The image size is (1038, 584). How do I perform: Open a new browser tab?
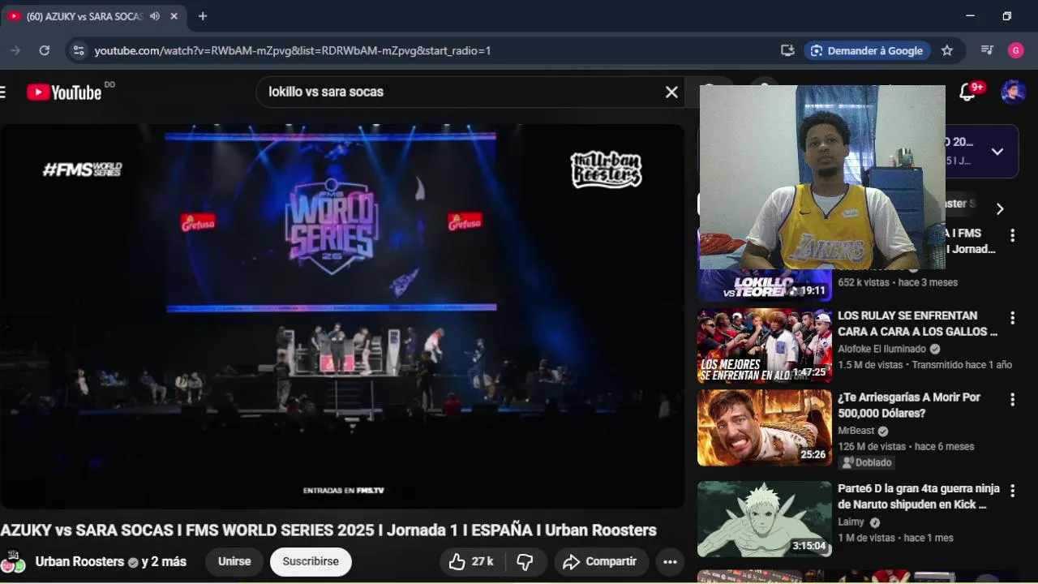point(203,16)
